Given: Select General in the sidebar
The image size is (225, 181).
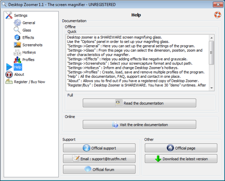Looking at the screenshot, I should [29, 23].
